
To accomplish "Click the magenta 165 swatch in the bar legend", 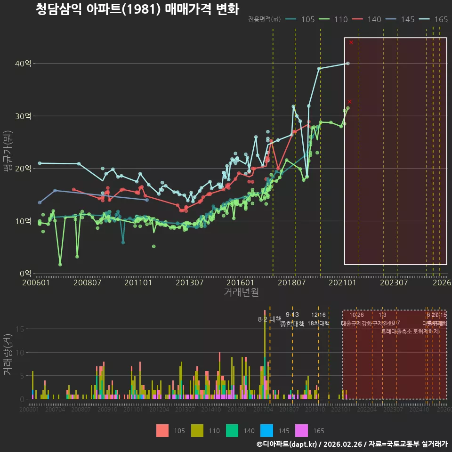I will 301,431.
